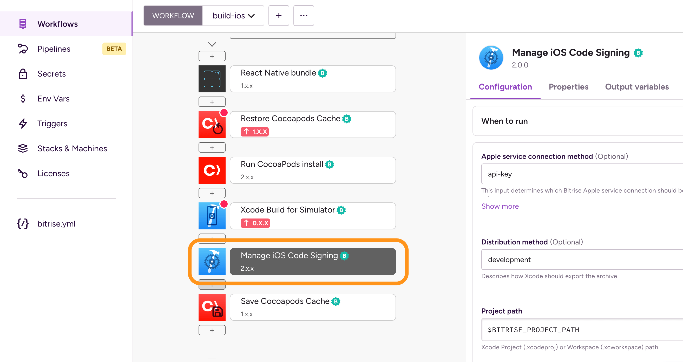Switch to the Properties tab
This screenshot has width=683, height=362.
(568, 87)
